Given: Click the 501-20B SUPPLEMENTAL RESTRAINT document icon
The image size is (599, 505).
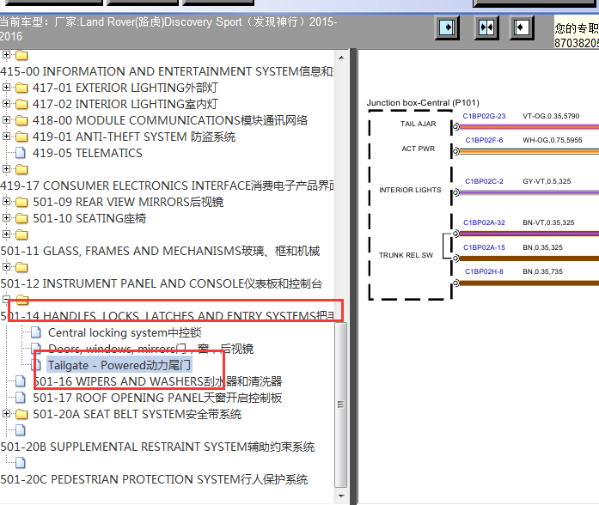Looking at the screenshot, I should tap(21, 430).
